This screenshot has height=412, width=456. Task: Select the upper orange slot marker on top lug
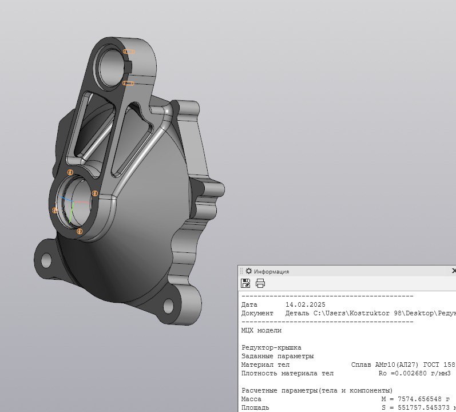pos(129,52)
